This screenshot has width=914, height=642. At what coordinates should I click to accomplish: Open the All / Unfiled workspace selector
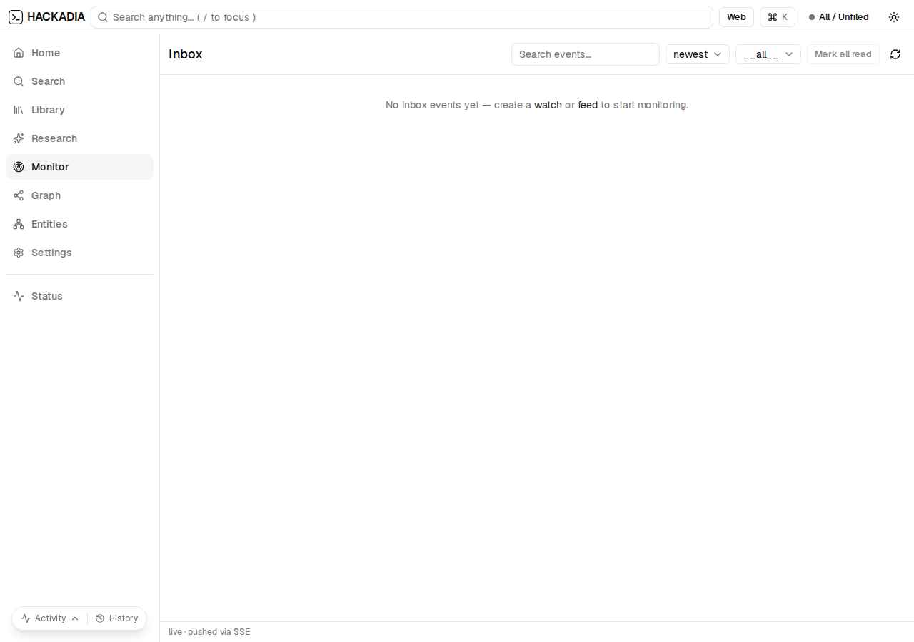(839, 17)
